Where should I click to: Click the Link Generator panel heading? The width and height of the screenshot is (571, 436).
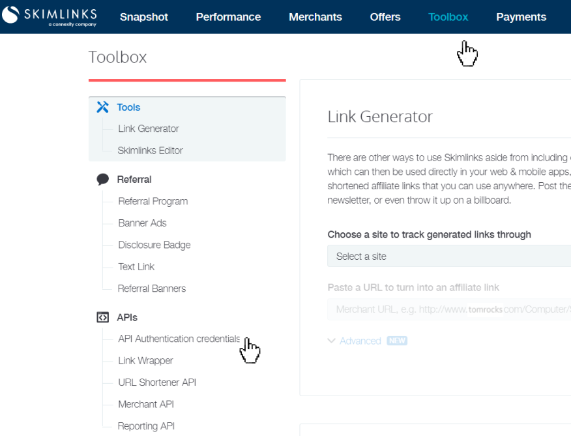pos(380,117)
